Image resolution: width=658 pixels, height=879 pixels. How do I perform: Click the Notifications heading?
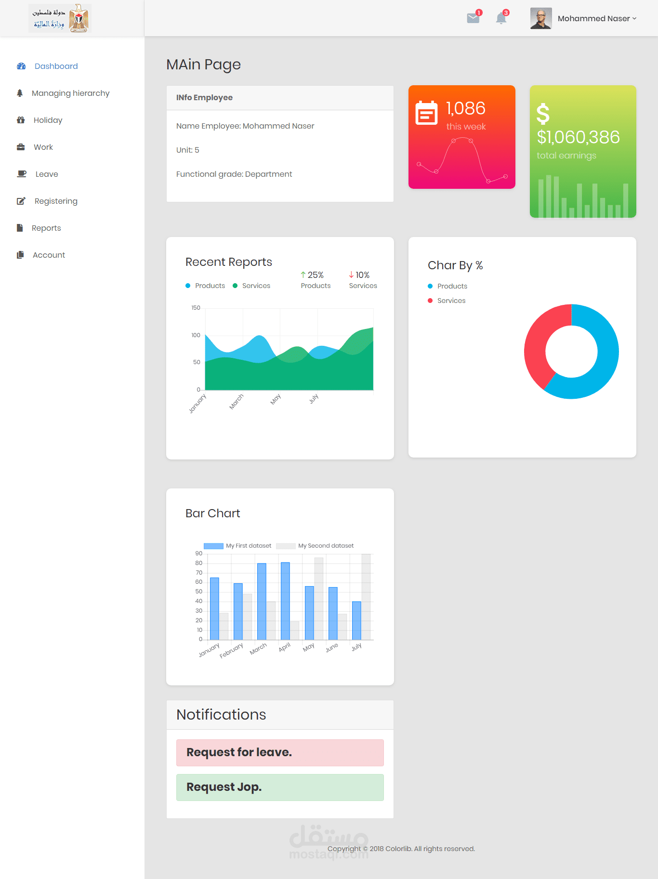pyautogui.click(x=221, y=714)
